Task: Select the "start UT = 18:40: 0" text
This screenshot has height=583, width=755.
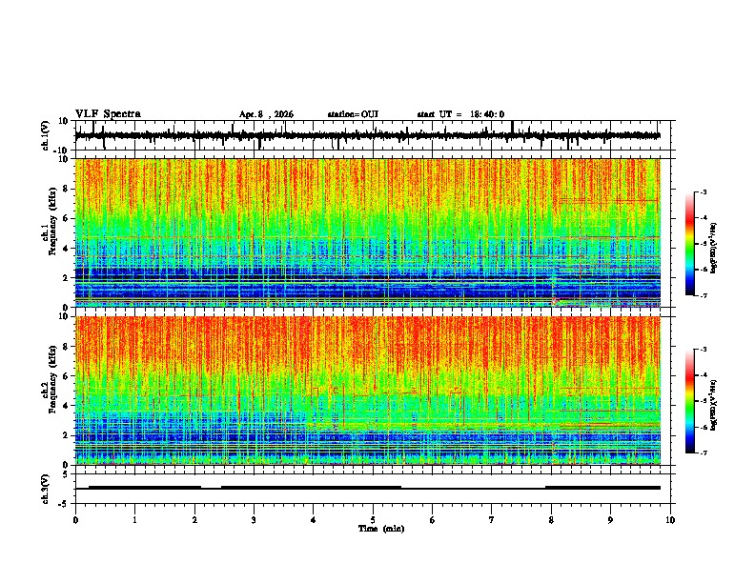Action: click(x=460, y=114)
